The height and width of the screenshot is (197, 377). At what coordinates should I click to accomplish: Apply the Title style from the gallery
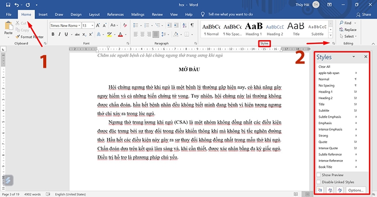pos(296,29)
